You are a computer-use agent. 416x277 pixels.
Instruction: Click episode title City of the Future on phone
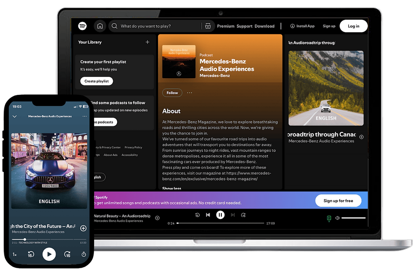43,226
